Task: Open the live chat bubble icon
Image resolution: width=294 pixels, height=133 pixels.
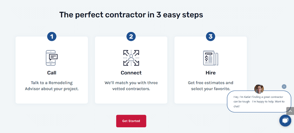Action: point(285,121)
